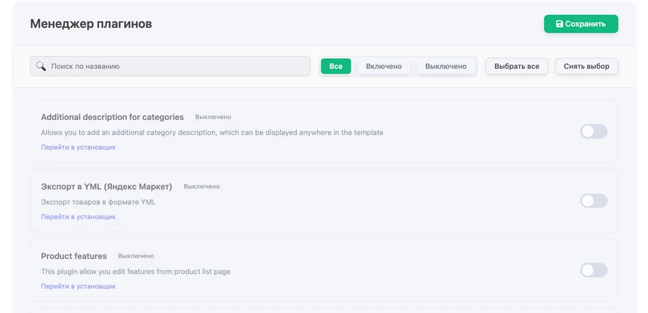
Task: Turn on the Product features plugin
Action: (x=593, y=271)
